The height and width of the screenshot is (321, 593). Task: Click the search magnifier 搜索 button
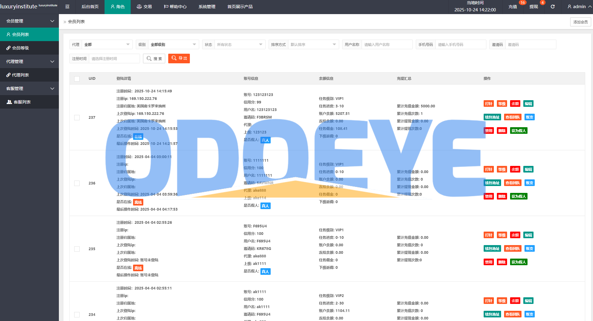pos(154,58)
